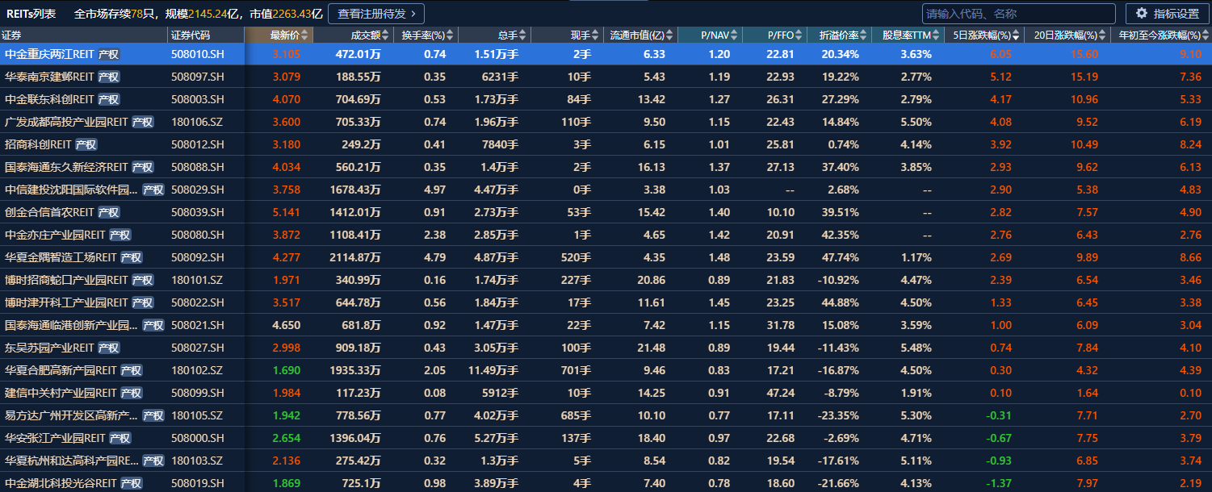Sort by the 流通市值(亿) column arrows
Screen dimensions: 1212x492
[x=670, y=35]
